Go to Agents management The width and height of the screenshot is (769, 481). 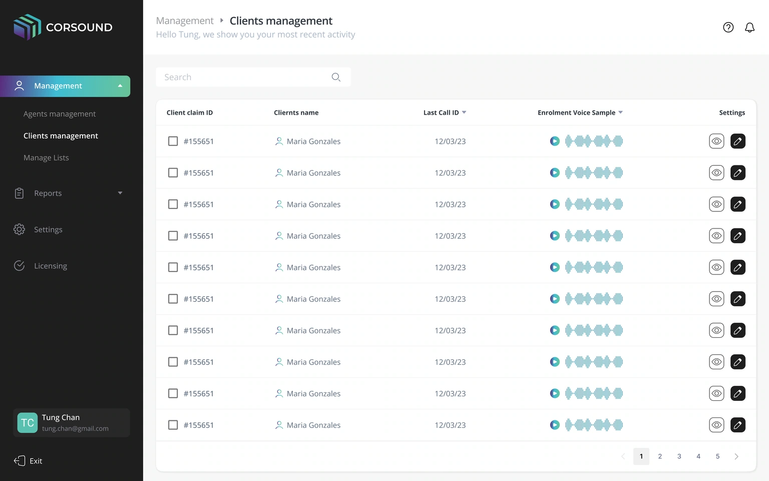(60, 114)
